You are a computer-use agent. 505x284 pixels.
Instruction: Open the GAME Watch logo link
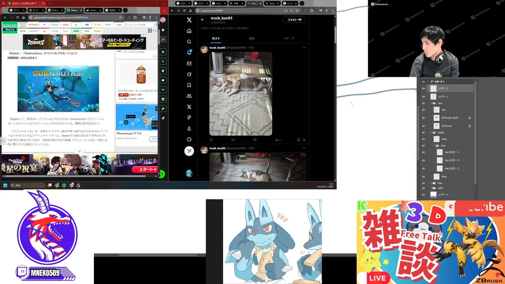pos(9,27)
